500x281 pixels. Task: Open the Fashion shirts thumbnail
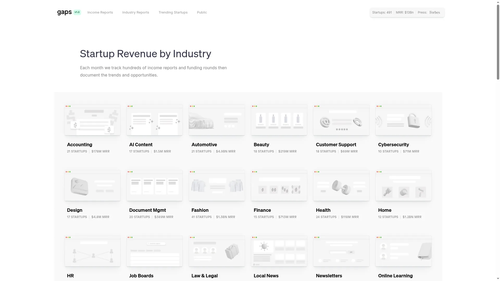point(217,186)
